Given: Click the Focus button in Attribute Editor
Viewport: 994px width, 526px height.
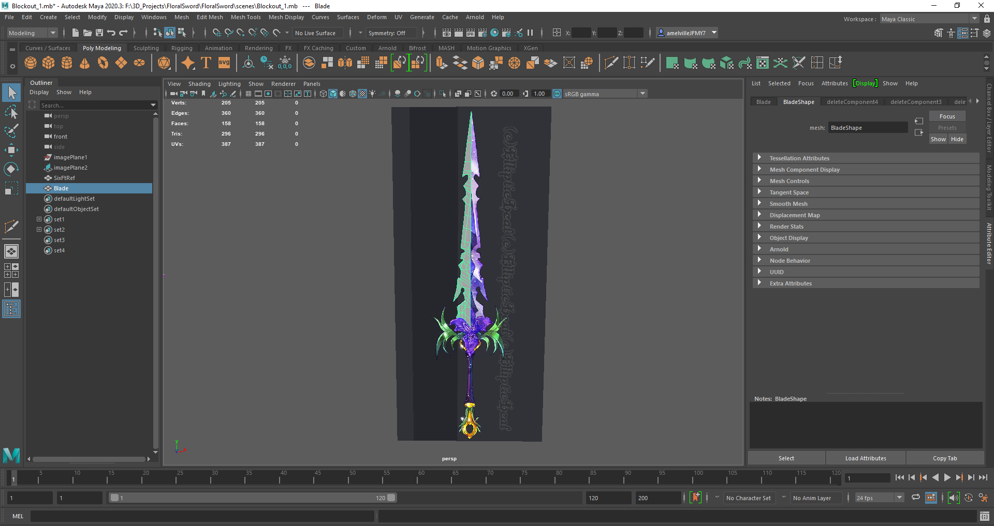Looking at the screenshot, I should point(947,116).
